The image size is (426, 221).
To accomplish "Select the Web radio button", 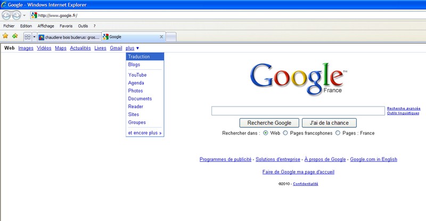I will [x=265, y=133].
